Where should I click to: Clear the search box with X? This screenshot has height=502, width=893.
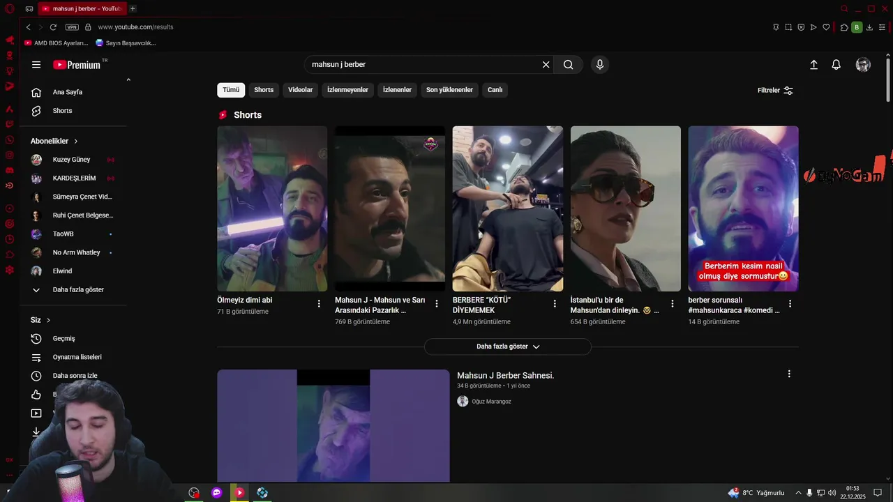[546, 65]
